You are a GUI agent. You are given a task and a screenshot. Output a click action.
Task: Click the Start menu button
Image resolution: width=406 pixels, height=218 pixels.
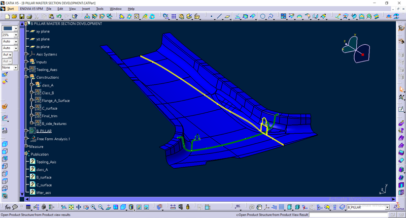10,9
